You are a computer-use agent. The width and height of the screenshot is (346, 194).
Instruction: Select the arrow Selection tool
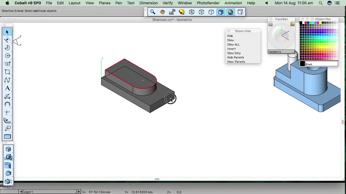pyautogui.click(x=7, y=32)
